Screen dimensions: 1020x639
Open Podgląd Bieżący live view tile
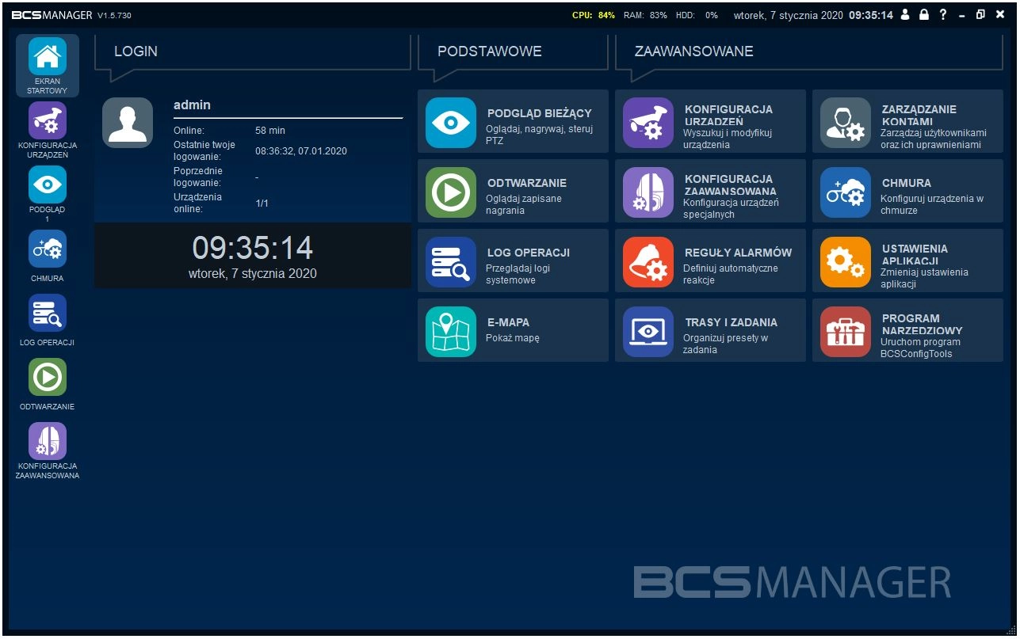[x=513, y=121]
